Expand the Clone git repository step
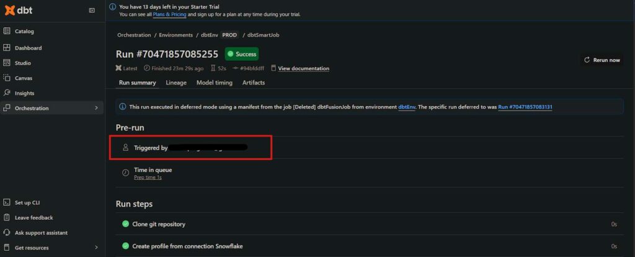The image size is (635, 257). pyautogui.click(x=159, y=224)
